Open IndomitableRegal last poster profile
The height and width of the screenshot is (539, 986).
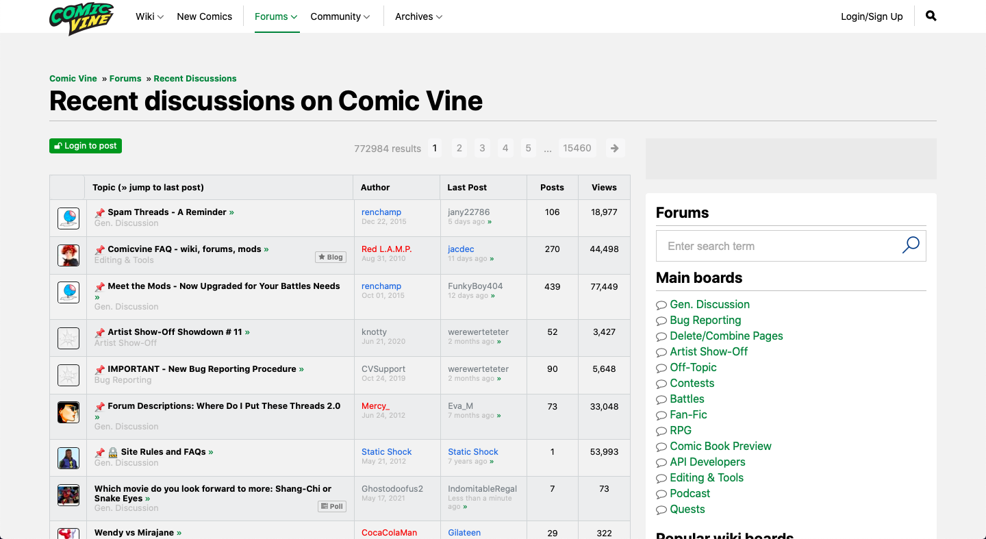483,489
